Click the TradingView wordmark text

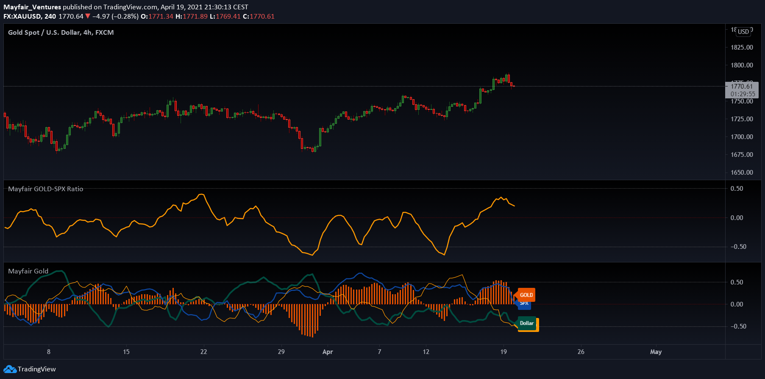(36, 369)
